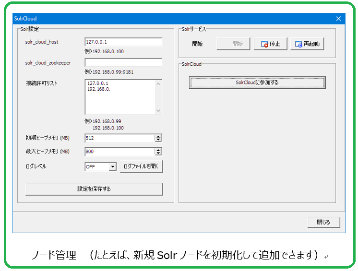358x271 pixels.
Task: Focus the solr_cloud_host input field
Action: tap(123, 42)
